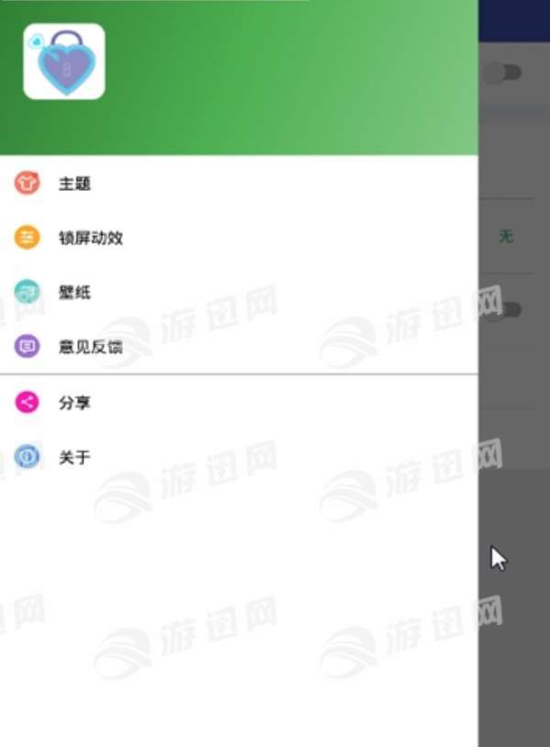Toggle the lower dimmed switch below 无

point(507,309)
